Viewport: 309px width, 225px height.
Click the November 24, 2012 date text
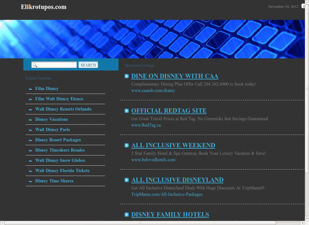(x=283, y=7)
